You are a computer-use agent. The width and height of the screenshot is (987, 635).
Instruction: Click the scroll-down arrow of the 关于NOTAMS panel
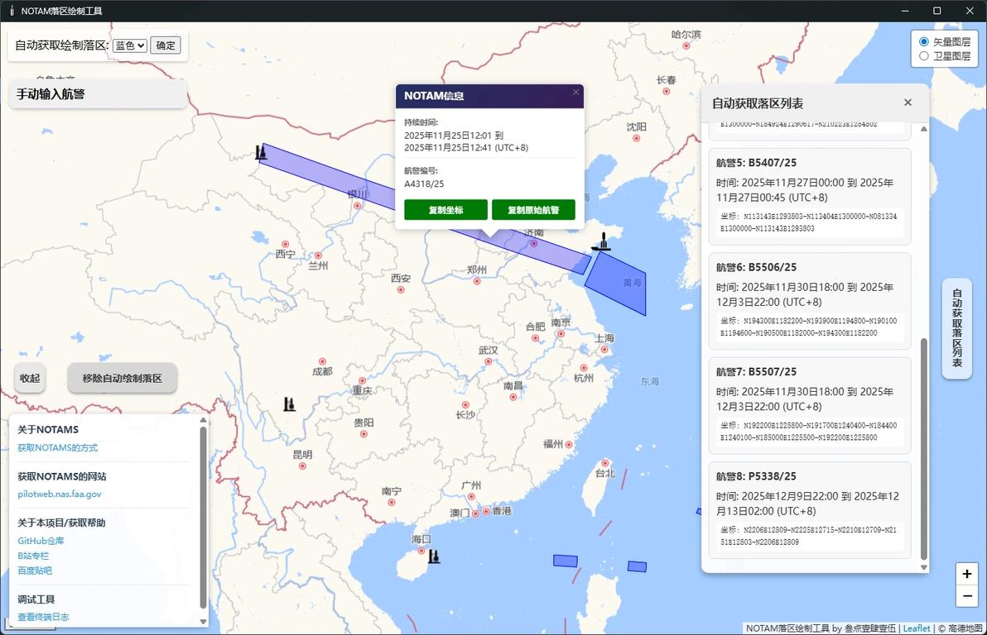click(203, 621)
